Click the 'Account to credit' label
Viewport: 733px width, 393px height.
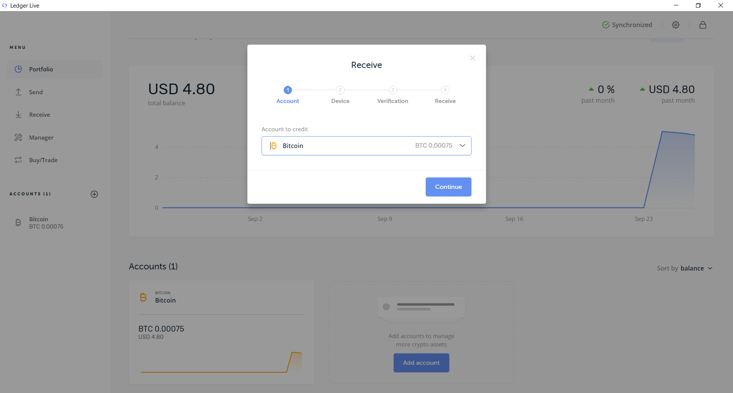tap(284, 129)
